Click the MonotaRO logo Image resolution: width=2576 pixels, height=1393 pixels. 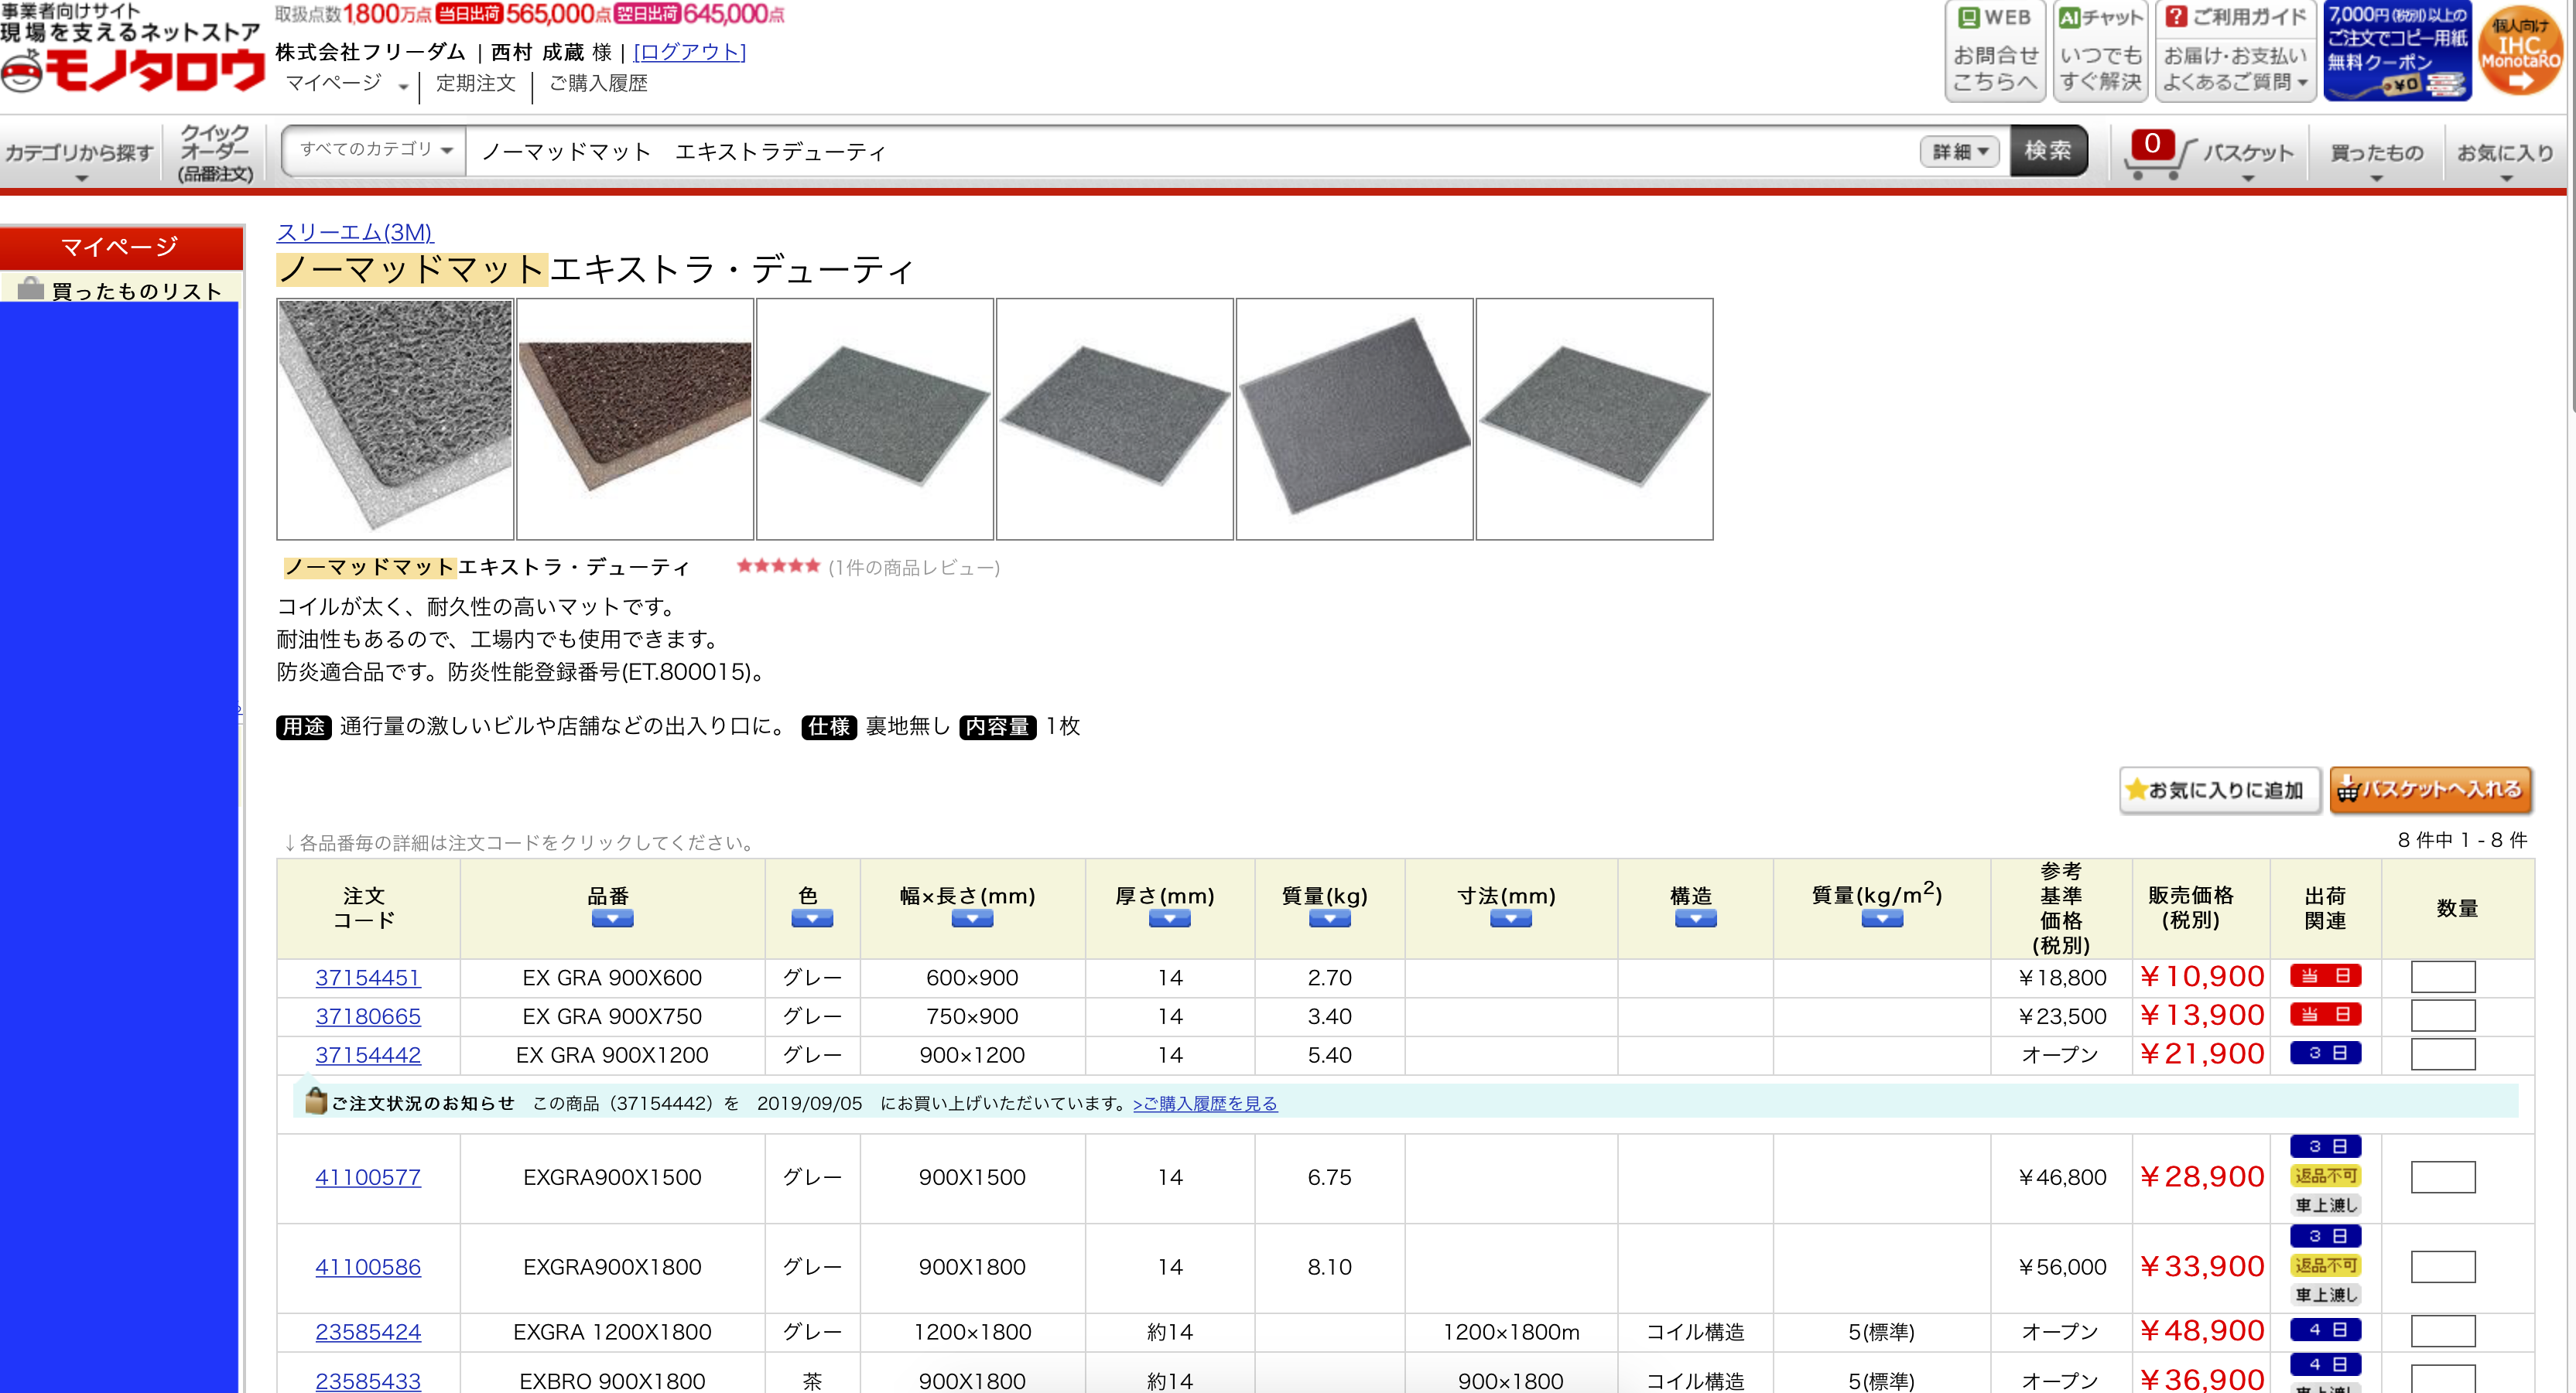[133, 71]
